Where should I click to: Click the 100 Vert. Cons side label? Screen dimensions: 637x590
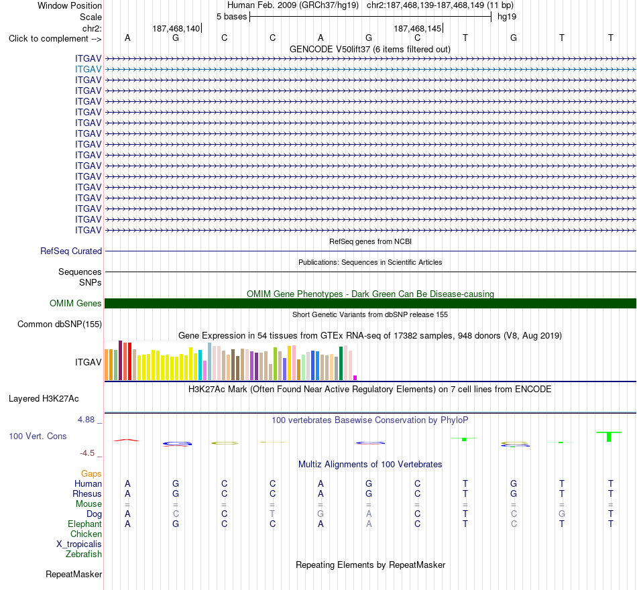pos(38,436)
